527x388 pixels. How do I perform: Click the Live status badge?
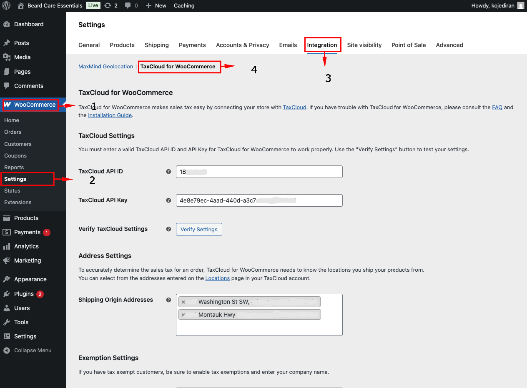click(x=93, y=5)
